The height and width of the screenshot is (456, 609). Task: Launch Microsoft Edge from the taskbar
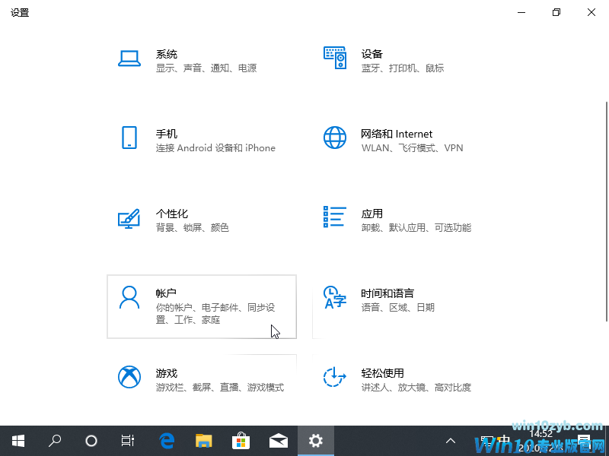click(x=167, y=441)
